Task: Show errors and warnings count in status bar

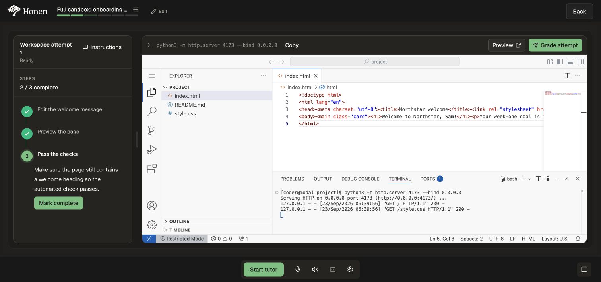Action: point(221,239)
